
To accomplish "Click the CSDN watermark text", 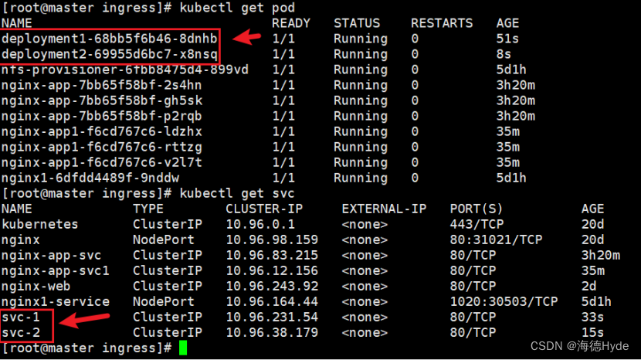I will tap(579, 346).
